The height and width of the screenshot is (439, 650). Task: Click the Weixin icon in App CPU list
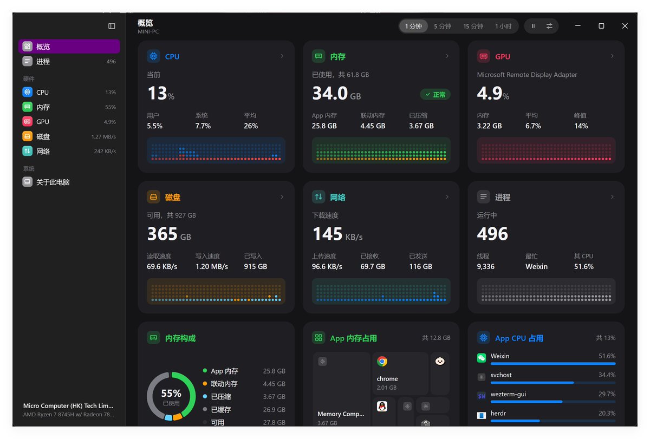(x=482, y=358)
